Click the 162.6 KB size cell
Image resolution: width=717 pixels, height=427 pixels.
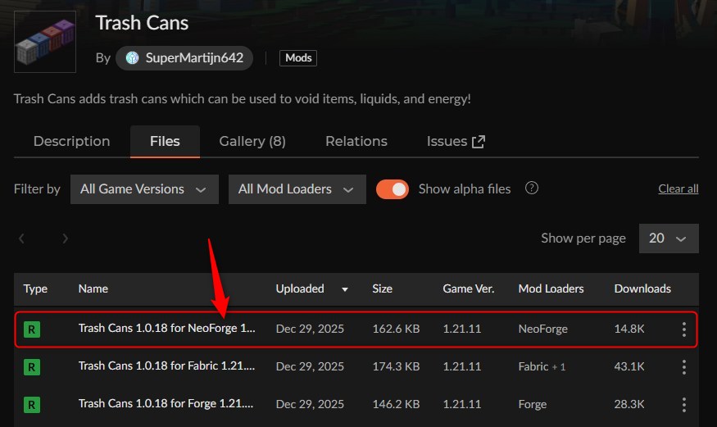click(x=396, y=329)
